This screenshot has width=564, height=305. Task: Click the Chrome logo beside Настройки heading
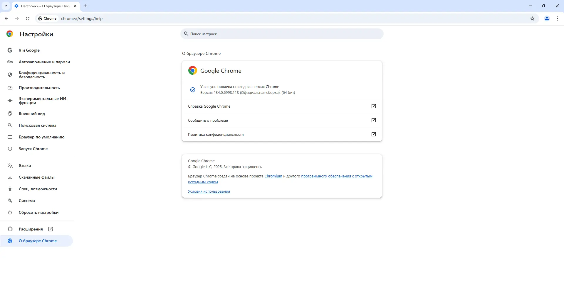[x=10, y=34]
